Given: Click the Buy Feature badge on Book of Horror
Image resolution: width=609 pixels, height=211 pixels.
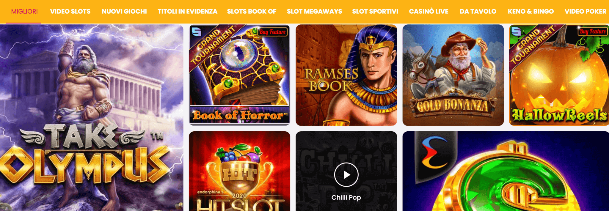Looking at the screenshot, I should coord(272,32).
